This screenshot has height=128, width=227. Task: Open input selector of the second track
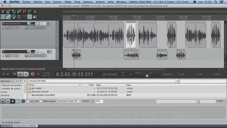35,56
